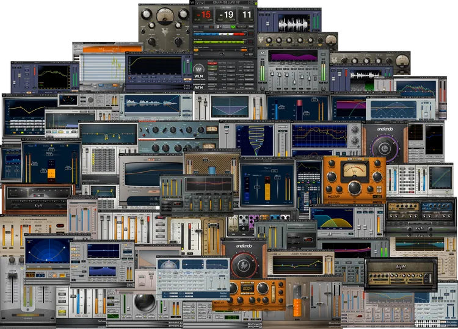458x329 pixels.
Task: Click the large silver trackball knob
Action: (x=145, y=303)
